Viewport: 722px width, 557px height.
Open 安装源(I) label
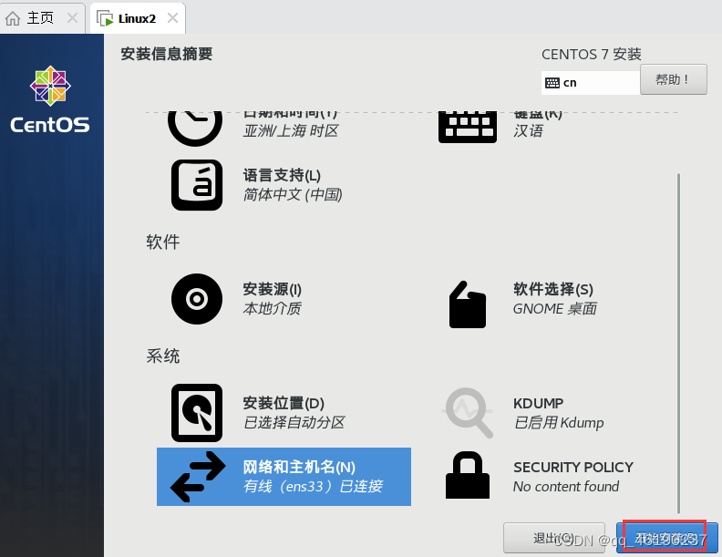[x=273, y=290]
